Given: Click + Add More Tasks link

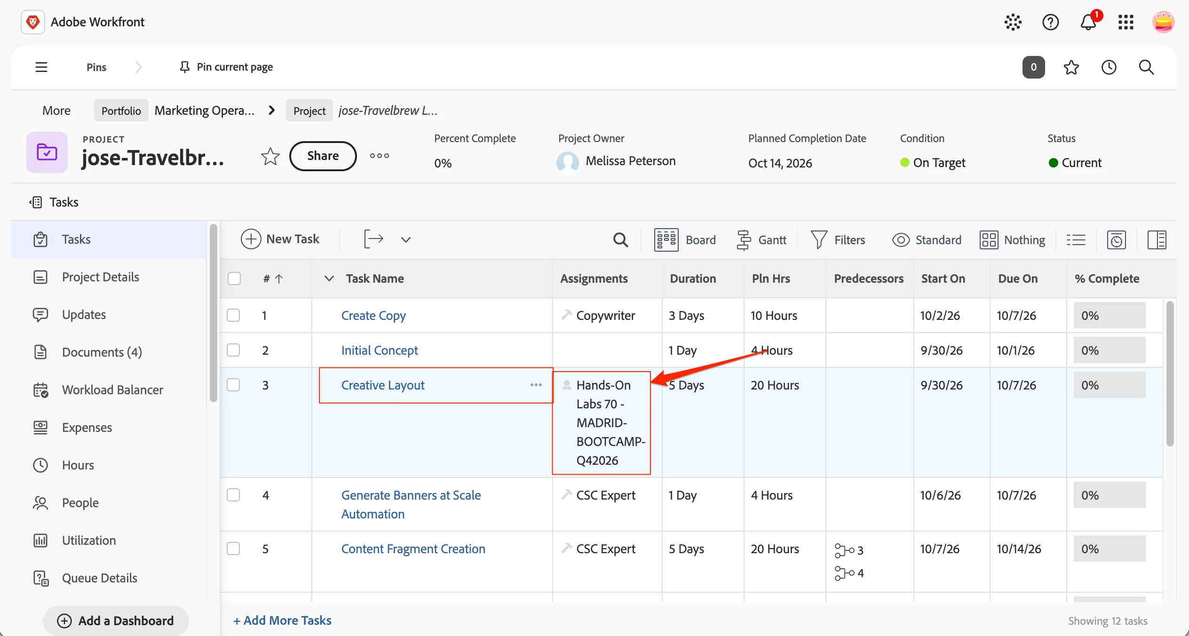Looking at the screenshot, I should pyautogui.click(x=282, y=620).
